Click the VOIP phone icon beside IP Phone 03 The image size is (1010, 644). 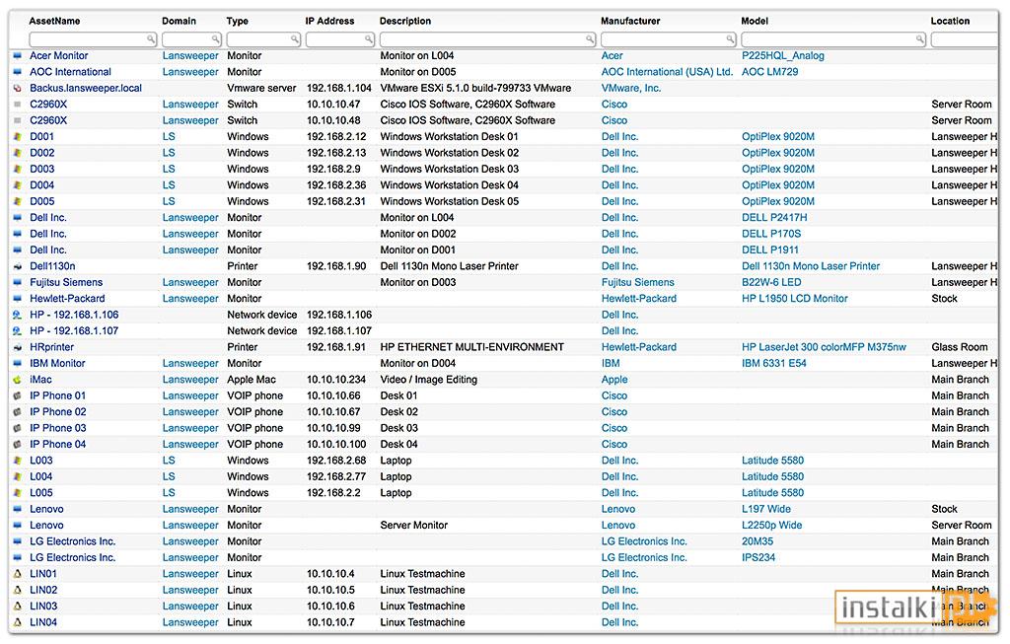click(18, 428)
